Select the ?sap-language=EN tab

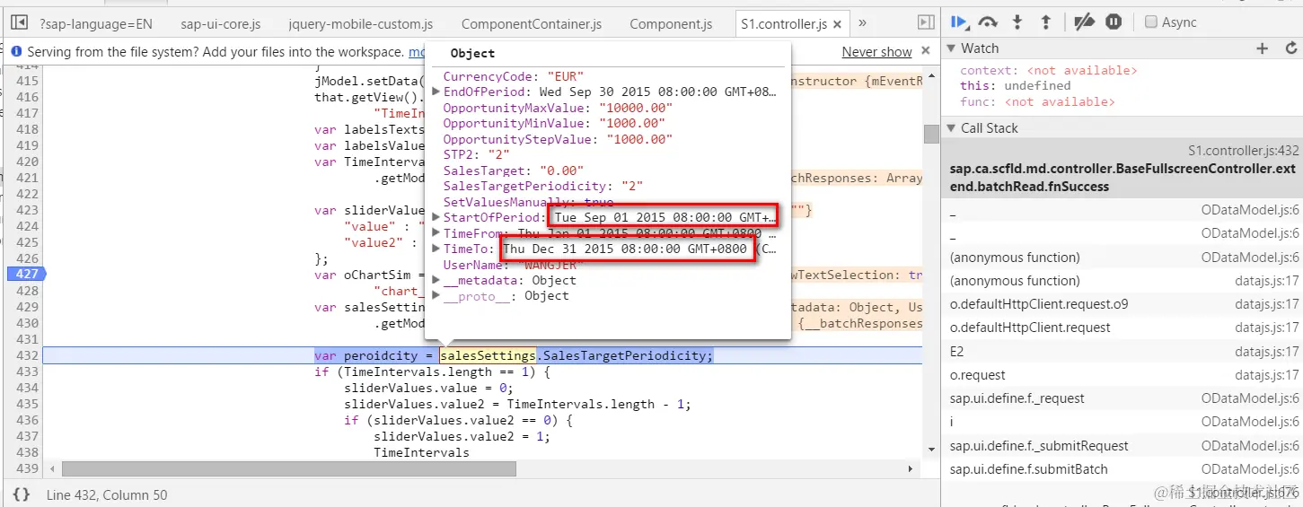(x=96, y=23)
